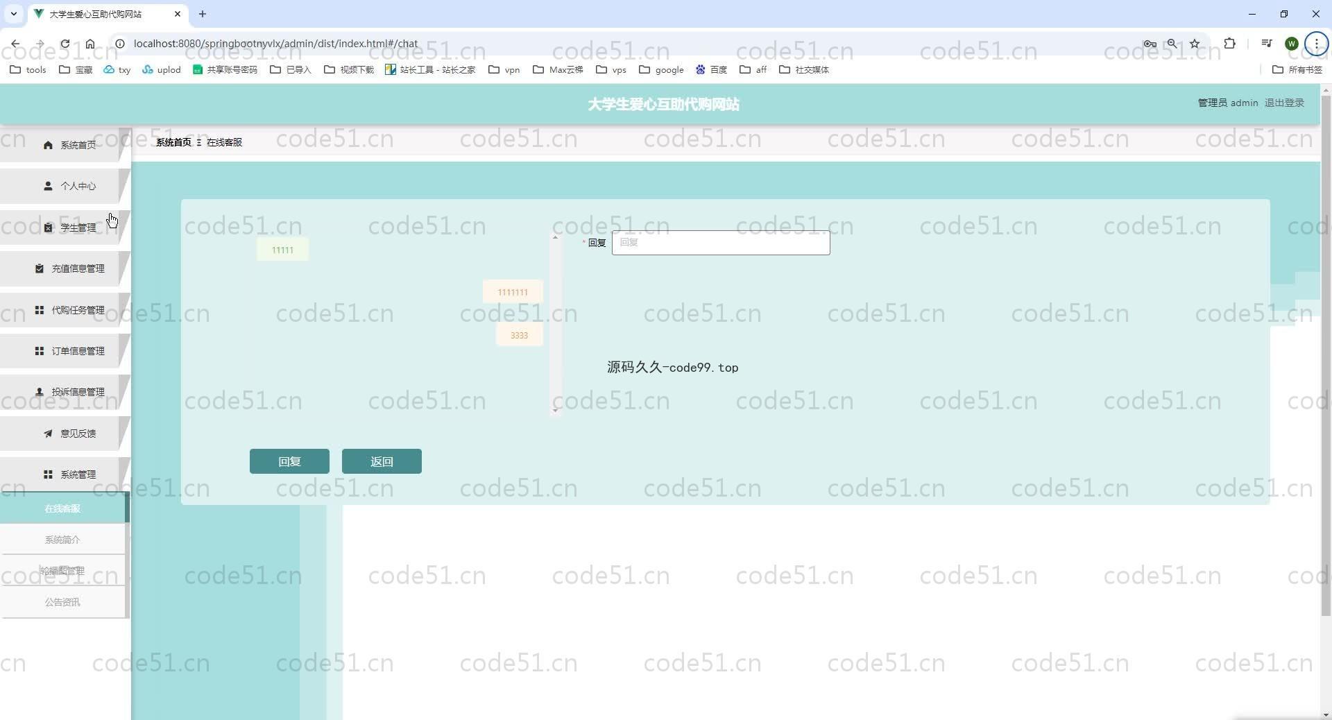
Task: Click the chat message bubble 11111
Action: 282,250
